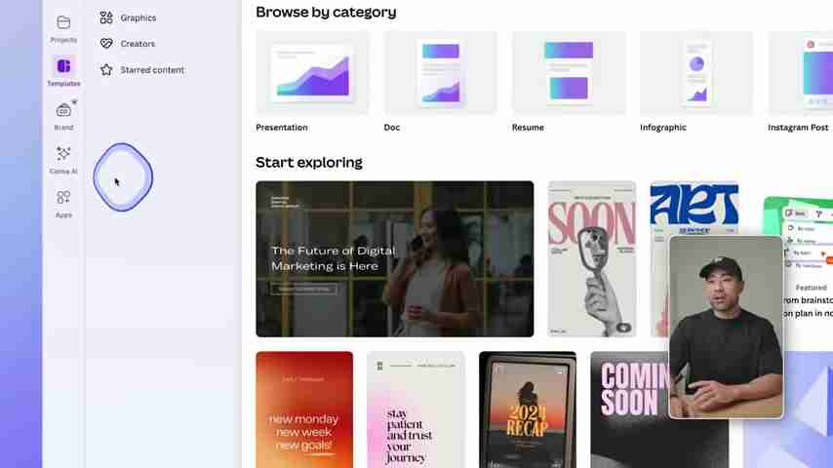Screen dimensions: 833x468
Task: Open the pink SOON poster template
Action: click(592, 258)
